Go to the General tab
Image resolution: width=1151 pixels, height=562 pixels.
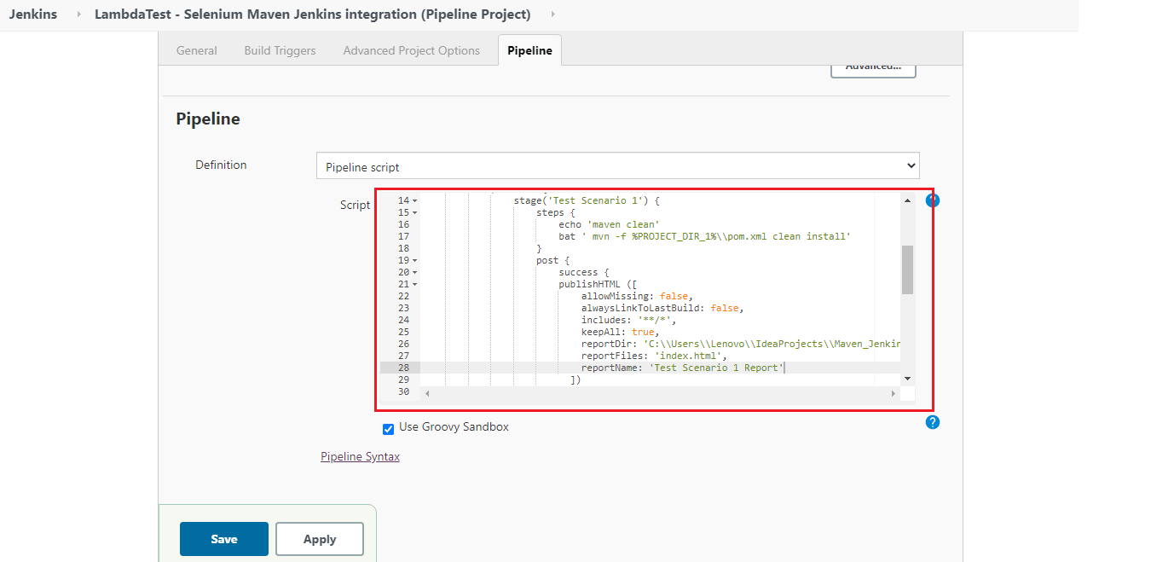pos(196,50)
